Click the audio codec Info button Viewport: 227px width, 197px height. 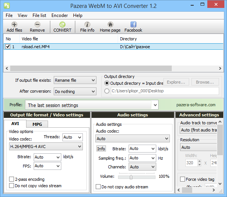pos(101,148)
